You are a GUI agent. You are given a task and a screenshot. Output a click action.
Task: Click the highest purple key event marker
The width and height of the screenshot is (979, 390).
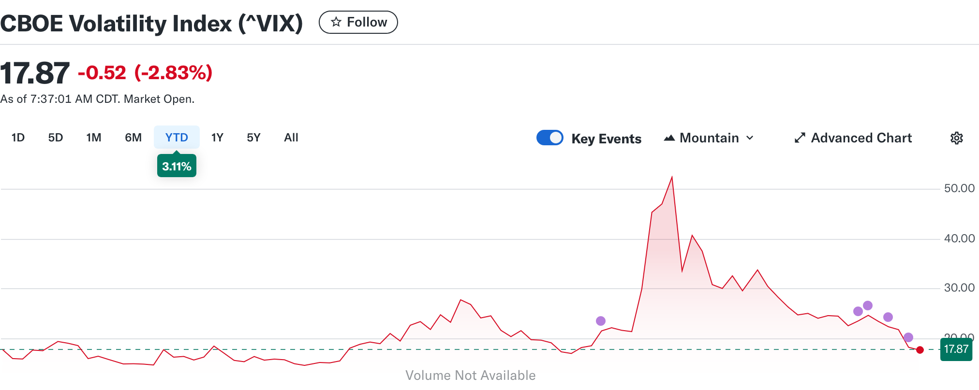[868, 306]
